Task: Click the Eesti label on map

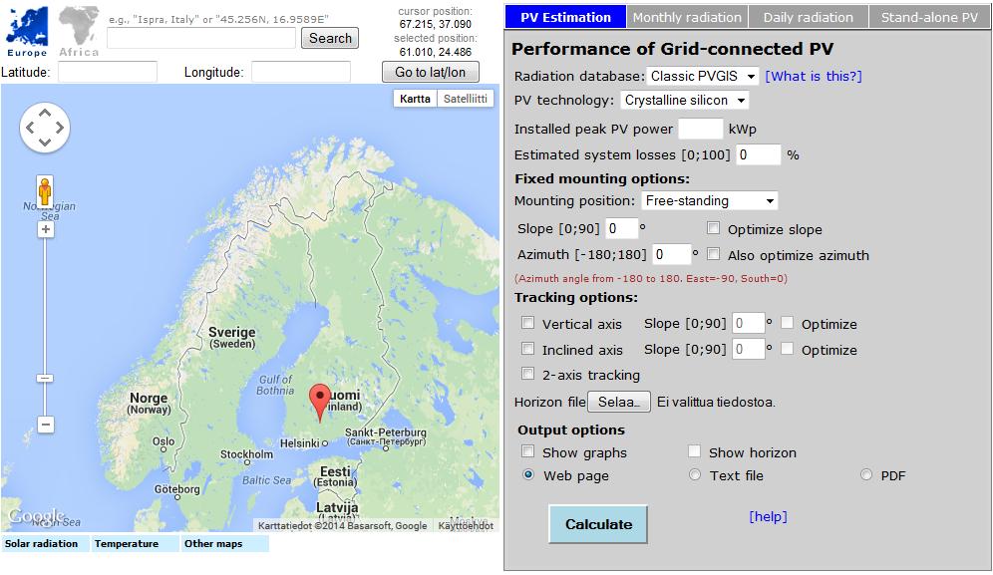Action: [x=335, y=471]
